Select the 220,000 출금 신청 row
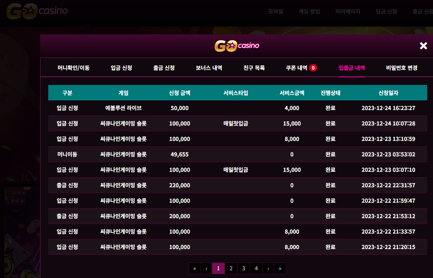This screenshot has width=433, height=278. pos(237,185)
